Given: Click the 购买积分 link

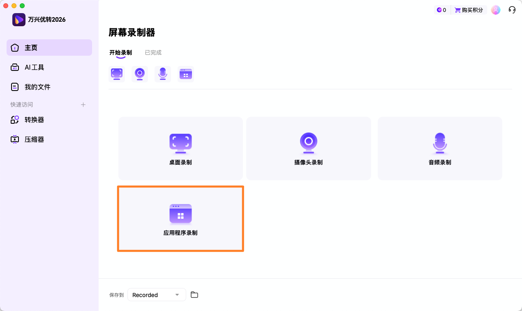Looking at the screenshot, I should click(469, 9).
